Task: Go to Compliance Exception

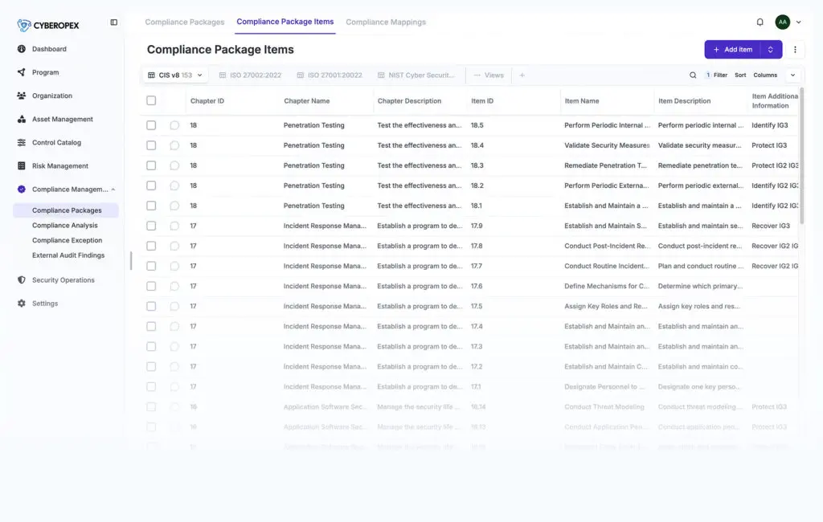Action: pos(68,240)
